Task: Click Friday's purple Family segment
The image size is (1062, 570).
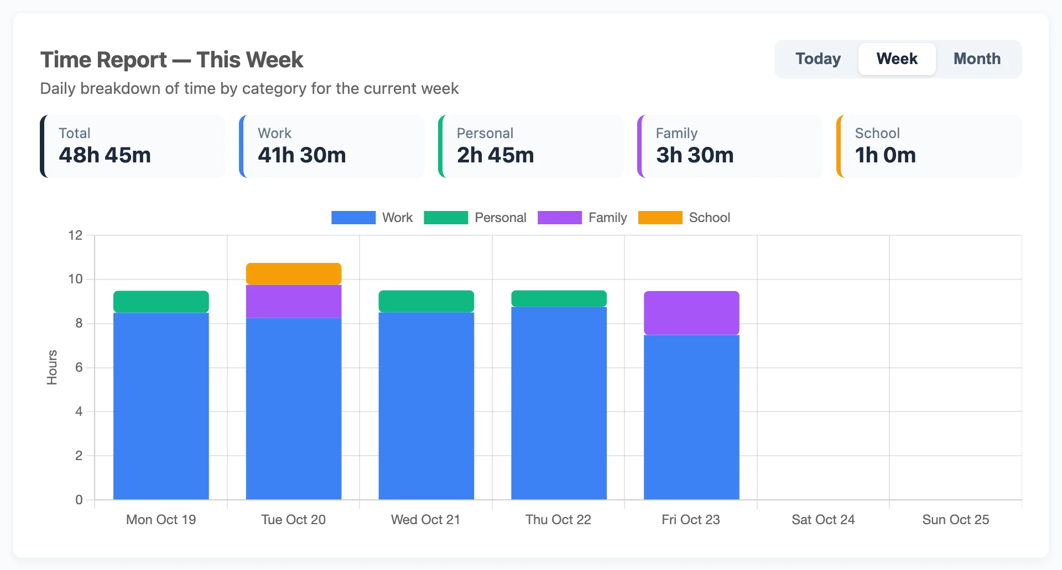Action: coord(691,313)
